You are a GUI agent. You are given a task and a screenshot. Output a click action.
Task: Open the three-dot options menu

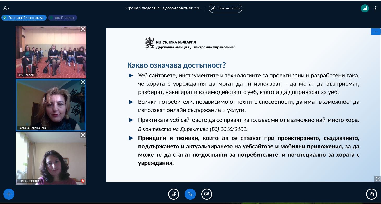click(x=375, y=8)
